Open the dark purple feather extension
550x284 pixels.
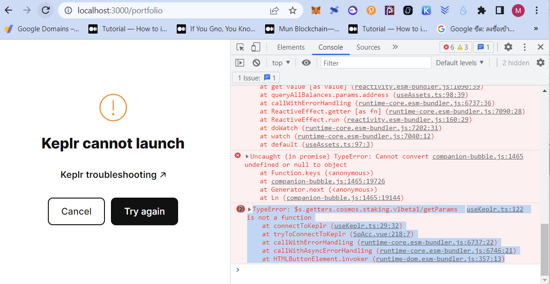(x=389, y=11)
